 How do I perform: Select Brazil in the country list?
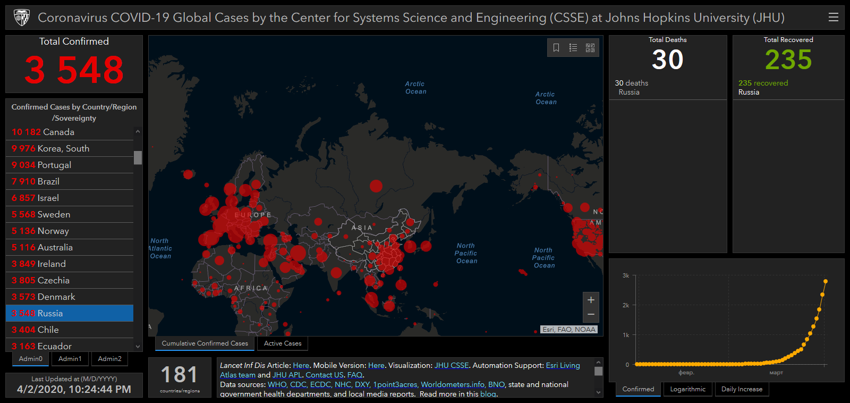70,181
